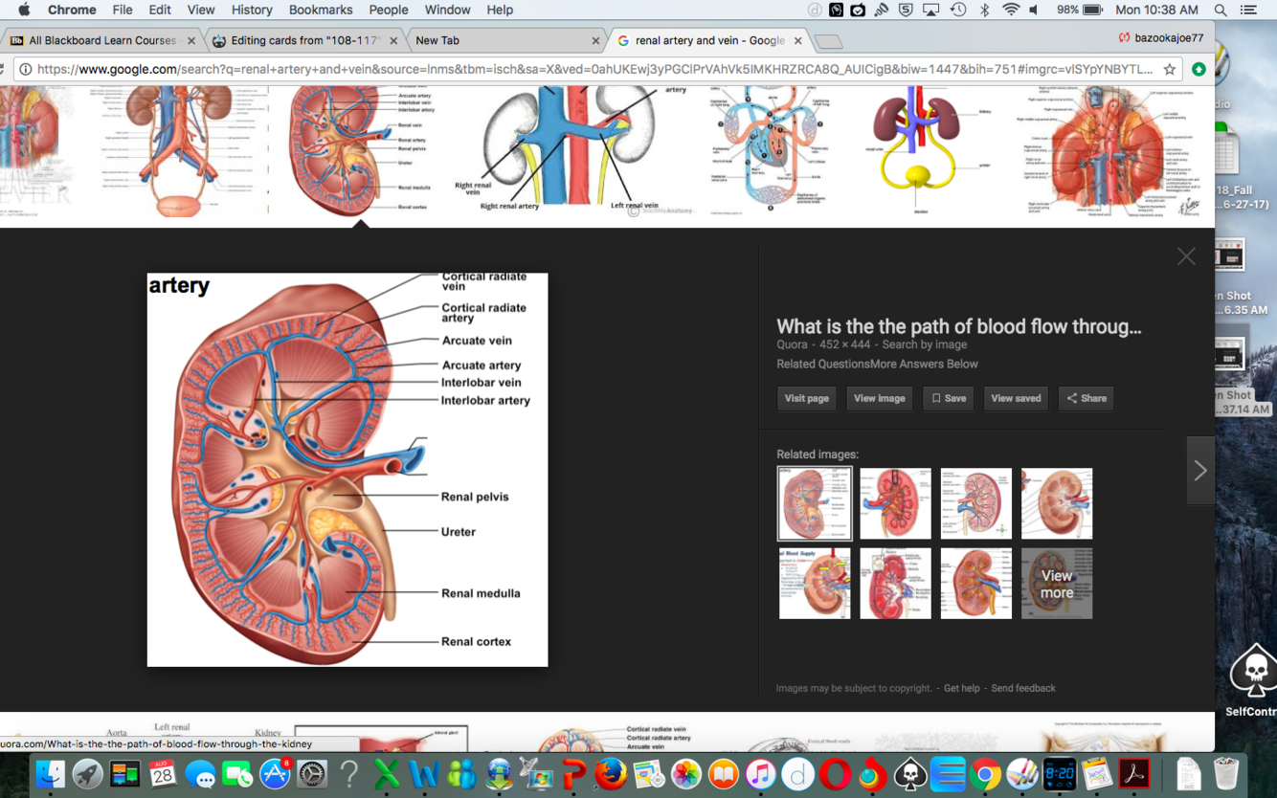Open the Wi-Fi status menu
The height and width of the screenshot is (798, 1277).
[1011, 10]
